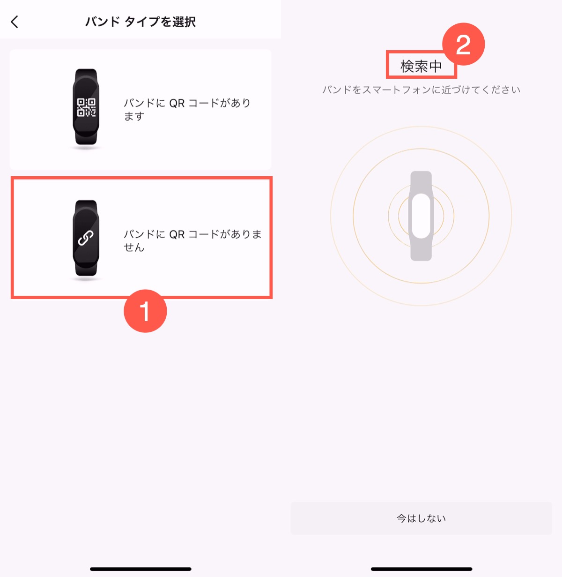Choose "バンドに QR コードがあります" option
Viewport: 562px width, 577px height.
pos(187,109)
